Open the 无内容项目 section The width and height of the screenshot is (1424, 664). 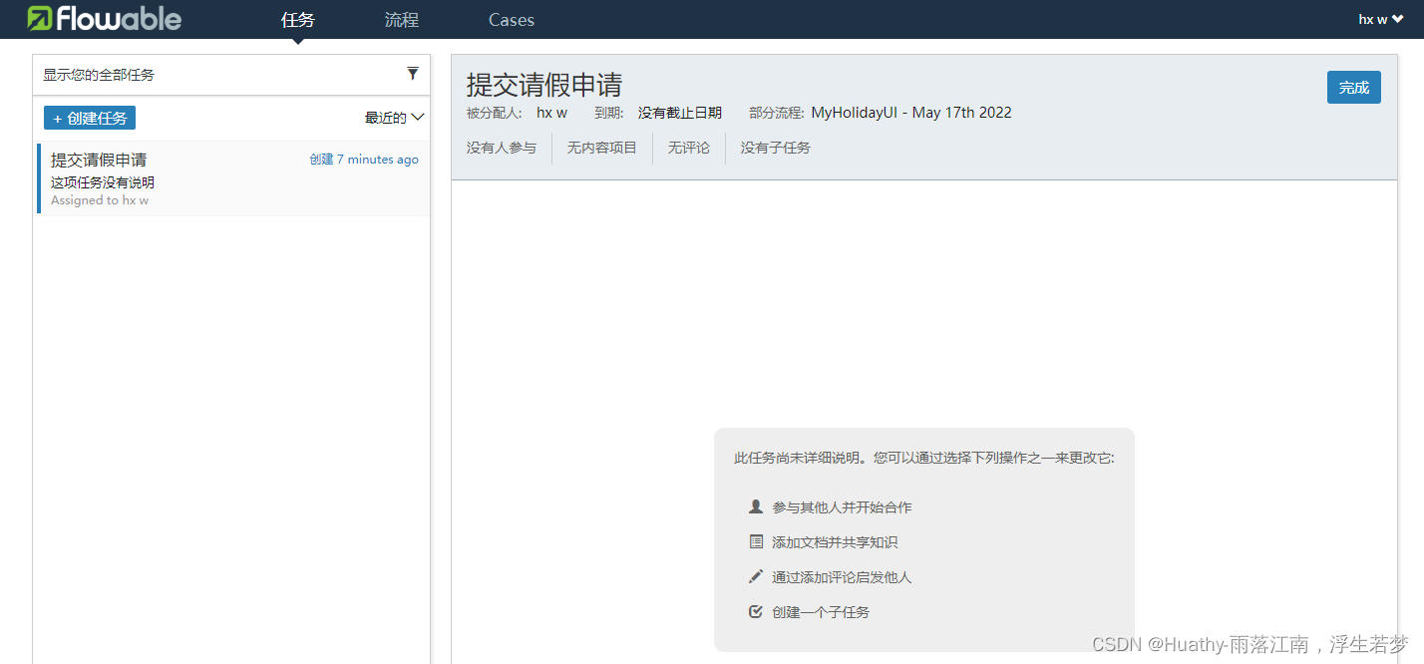tap(602, 148)
